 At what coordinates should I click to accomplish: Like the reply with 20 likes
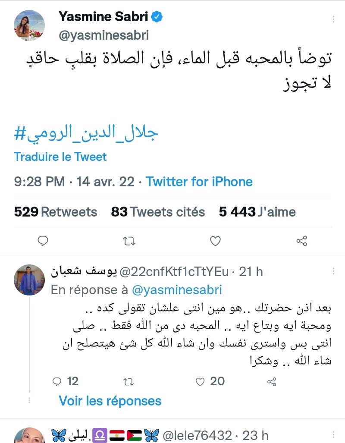[x=200, y=381]
